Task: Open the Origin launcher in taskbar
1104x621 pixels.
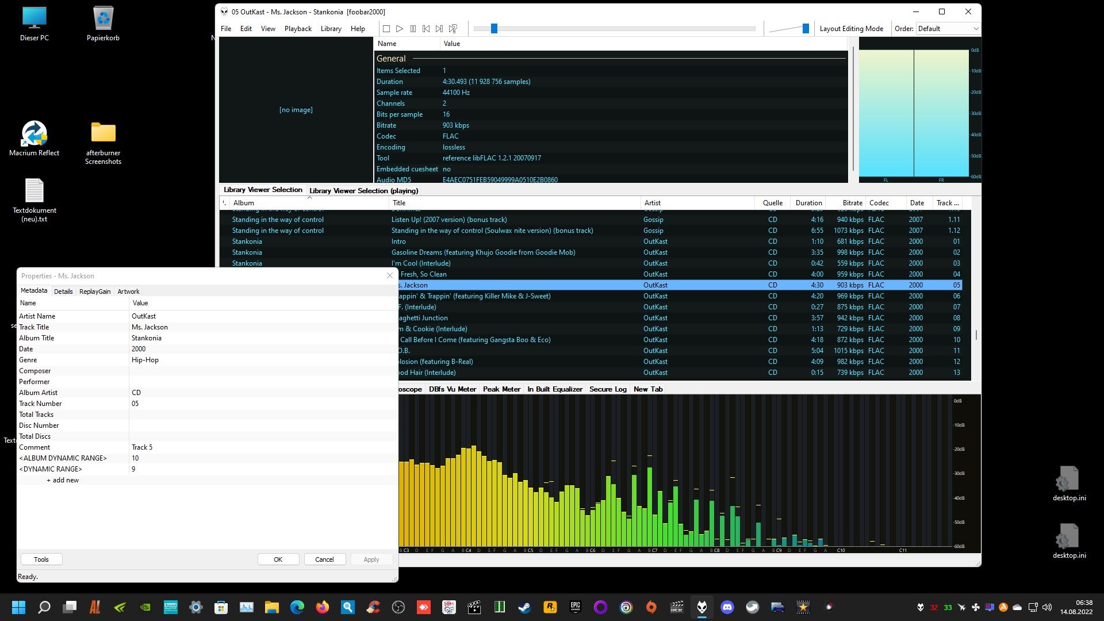Action: point(651,607)
